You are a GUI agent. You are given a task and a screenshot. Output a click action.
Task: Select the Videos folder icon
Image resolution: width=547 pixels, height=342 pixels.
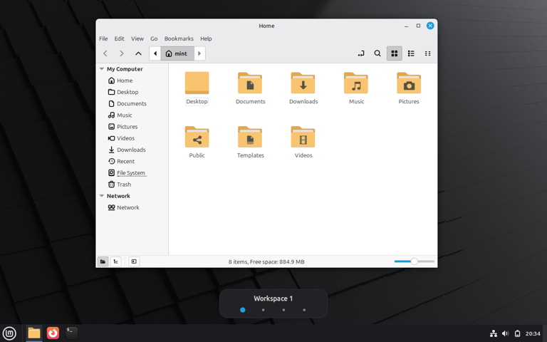tap(303, 137)
